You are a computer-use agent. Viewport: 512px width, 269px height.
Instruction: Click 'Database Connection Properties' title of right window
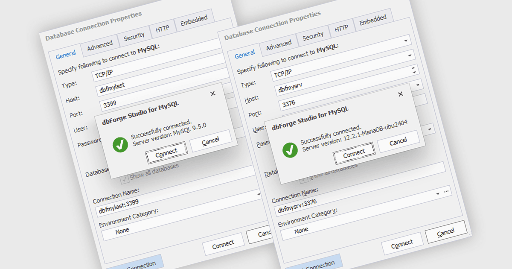click(273, 25)
